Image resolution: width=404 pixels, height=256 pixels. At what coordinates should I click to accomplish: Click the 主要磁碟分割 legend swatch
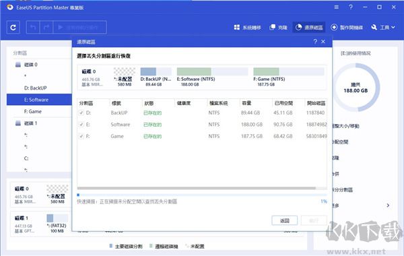click(x=111, y=246)
